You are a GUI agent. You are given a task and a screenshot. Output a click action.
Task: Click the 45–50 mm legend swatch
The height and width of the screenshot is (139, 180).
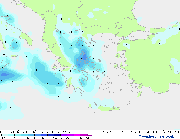83,135
